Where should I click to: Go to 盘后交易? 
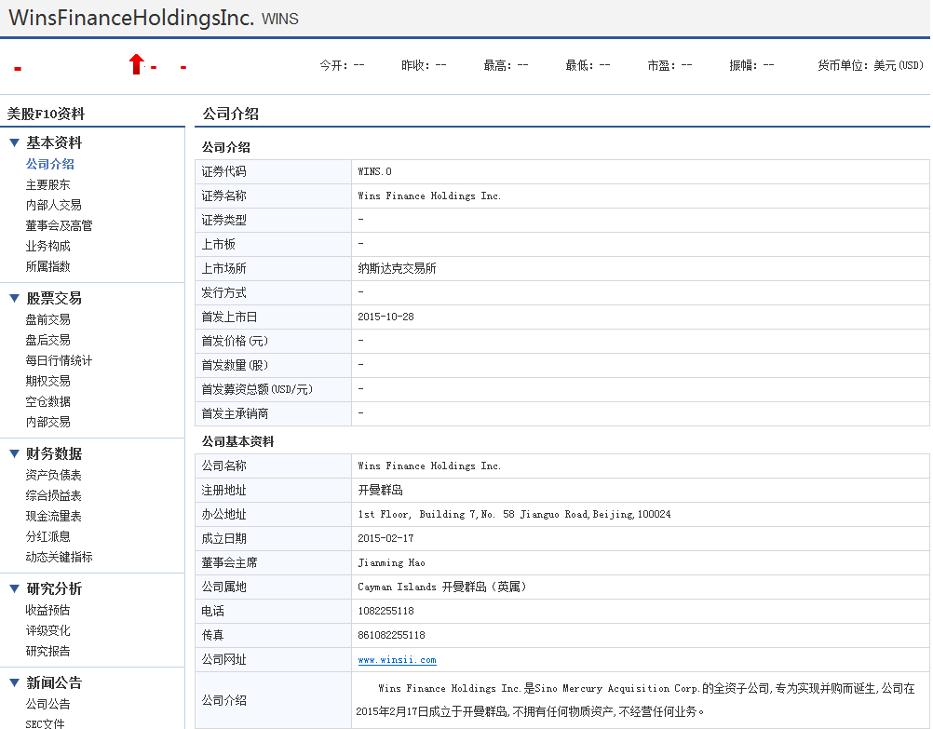47,340
